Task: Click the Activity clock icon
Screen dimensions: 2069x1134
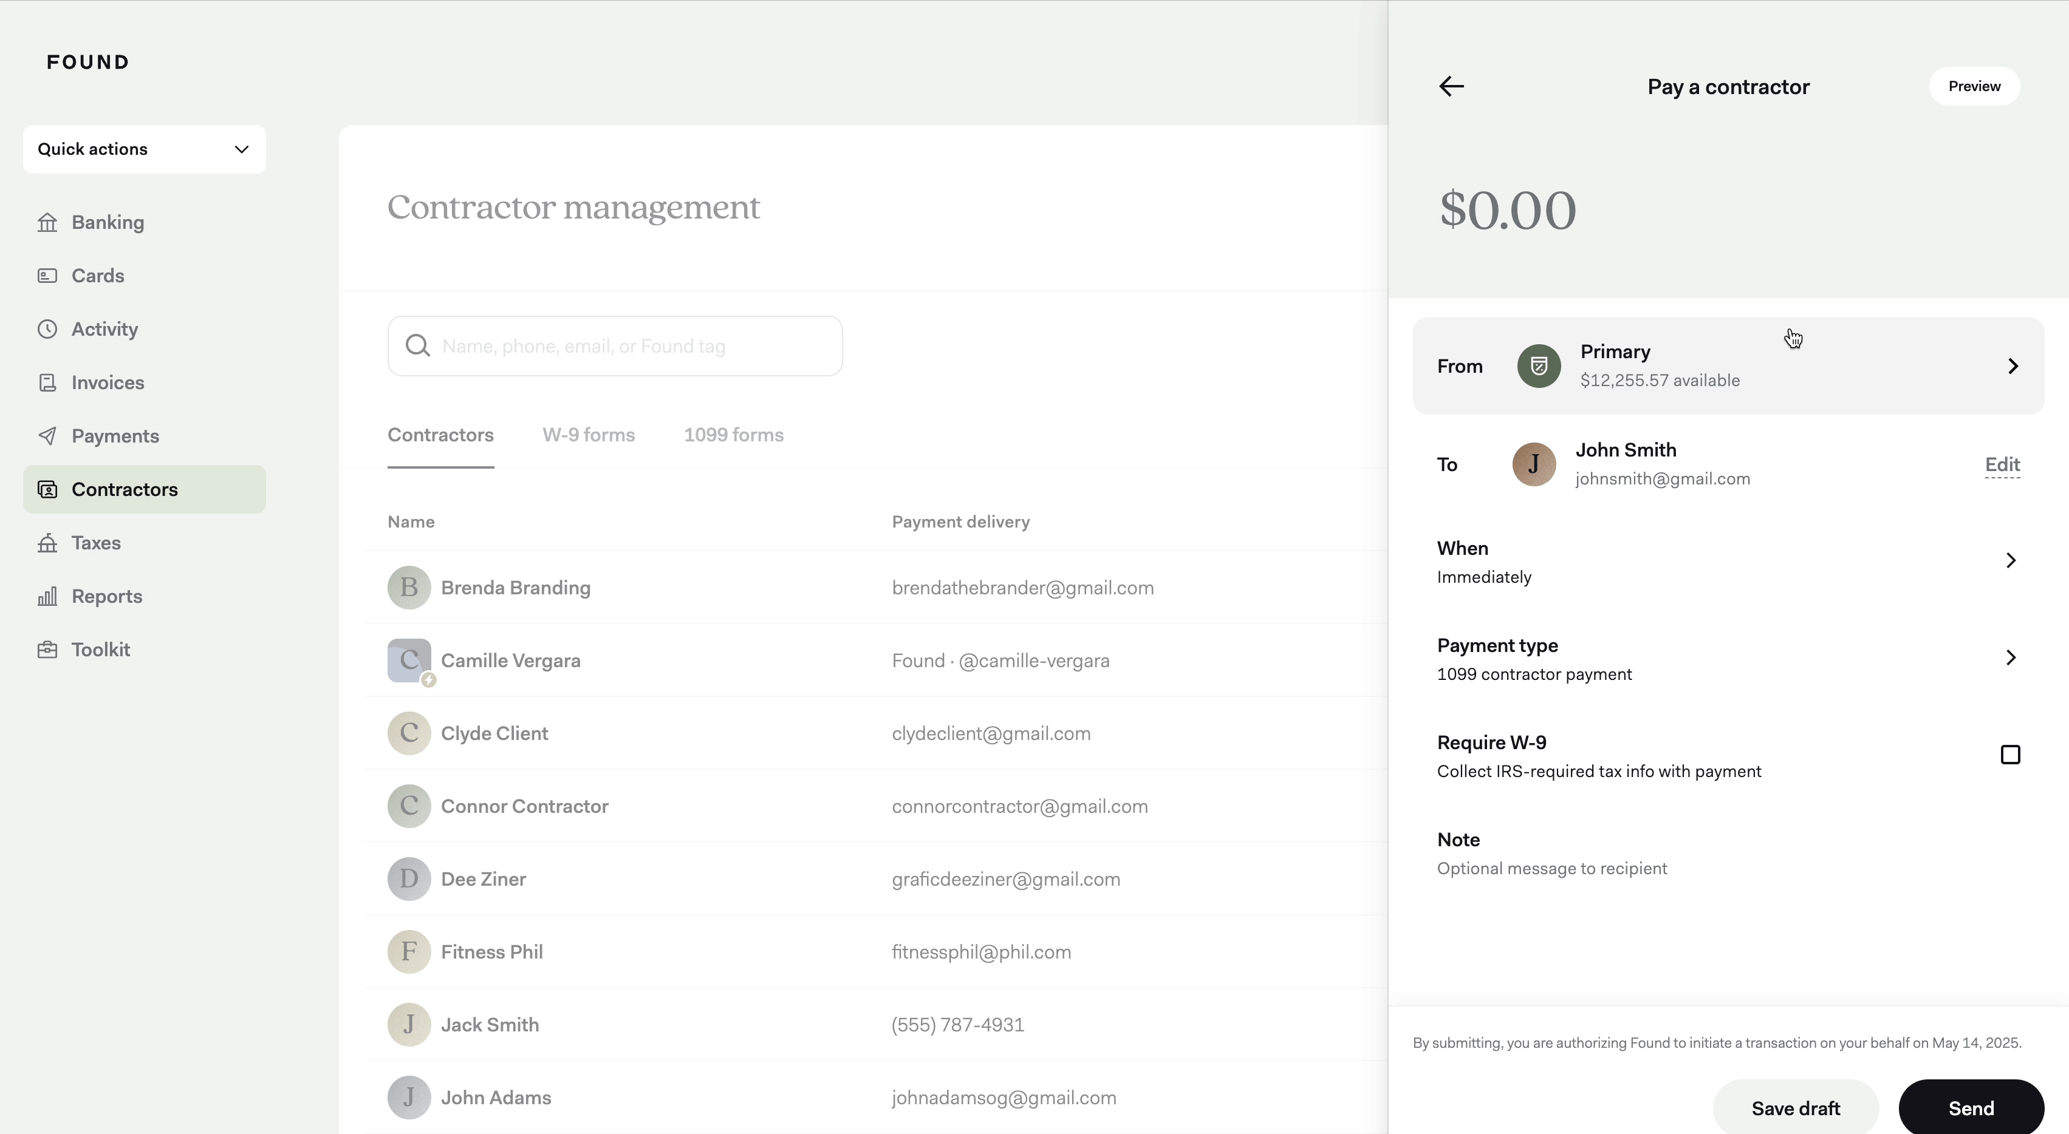Action: [x=47, y=329]
